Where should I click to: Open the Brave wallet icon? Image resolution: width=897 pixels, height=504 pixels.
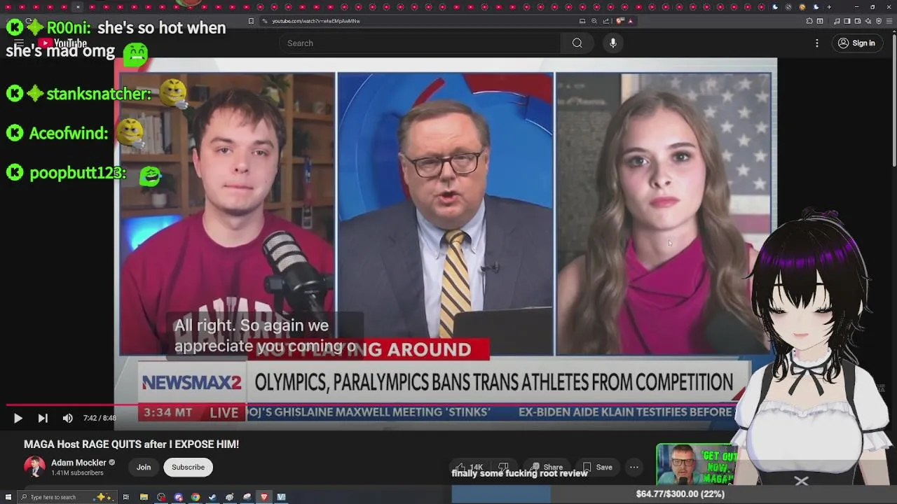[858, 21]
